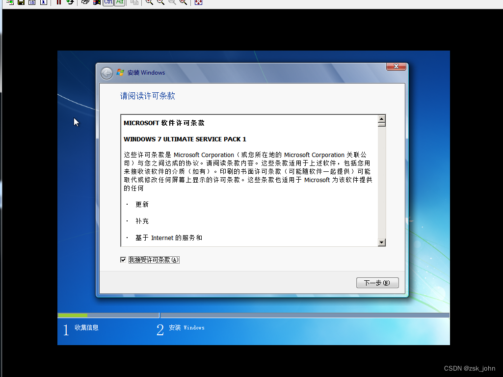Open connection options toolbar icon
503x377 pixels.
click(x=32, y=2)
